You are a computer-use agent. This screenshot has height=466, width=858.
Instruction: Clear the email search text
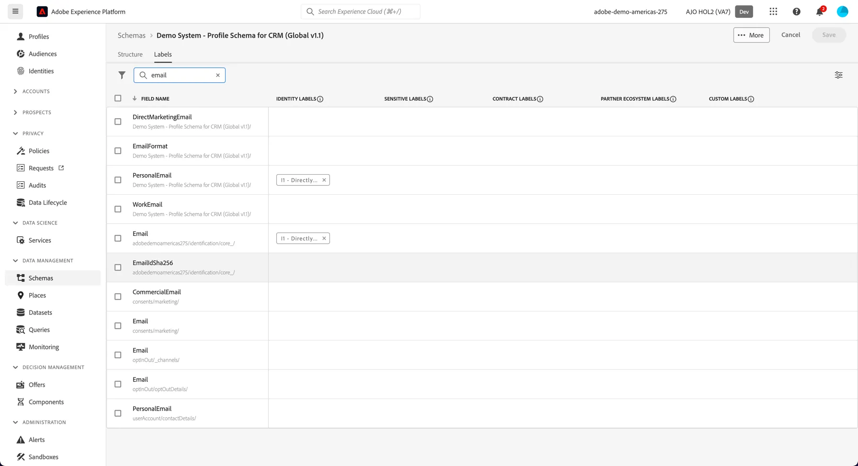pos(218,75)
